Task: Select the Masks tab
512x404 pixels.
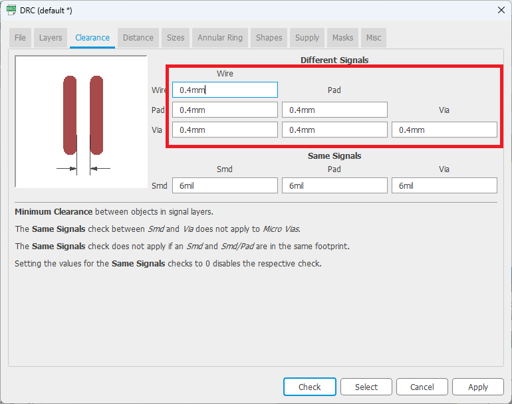Action: (x=343, y=38)
